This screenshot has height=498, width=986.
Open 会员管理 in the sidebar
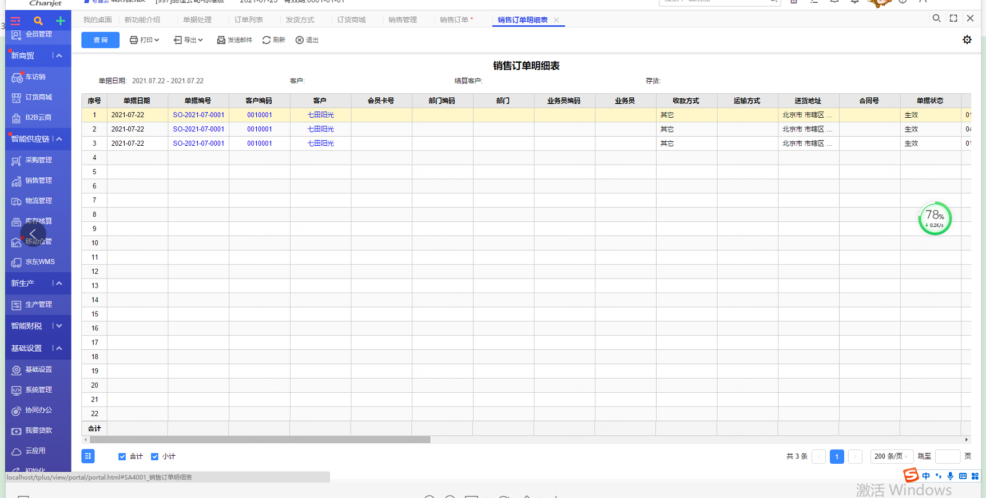38,34
